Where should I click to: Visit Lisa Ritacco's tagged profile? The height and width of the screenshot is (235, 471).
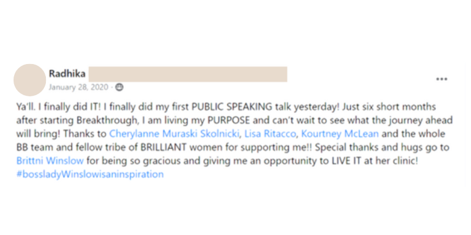270,134
